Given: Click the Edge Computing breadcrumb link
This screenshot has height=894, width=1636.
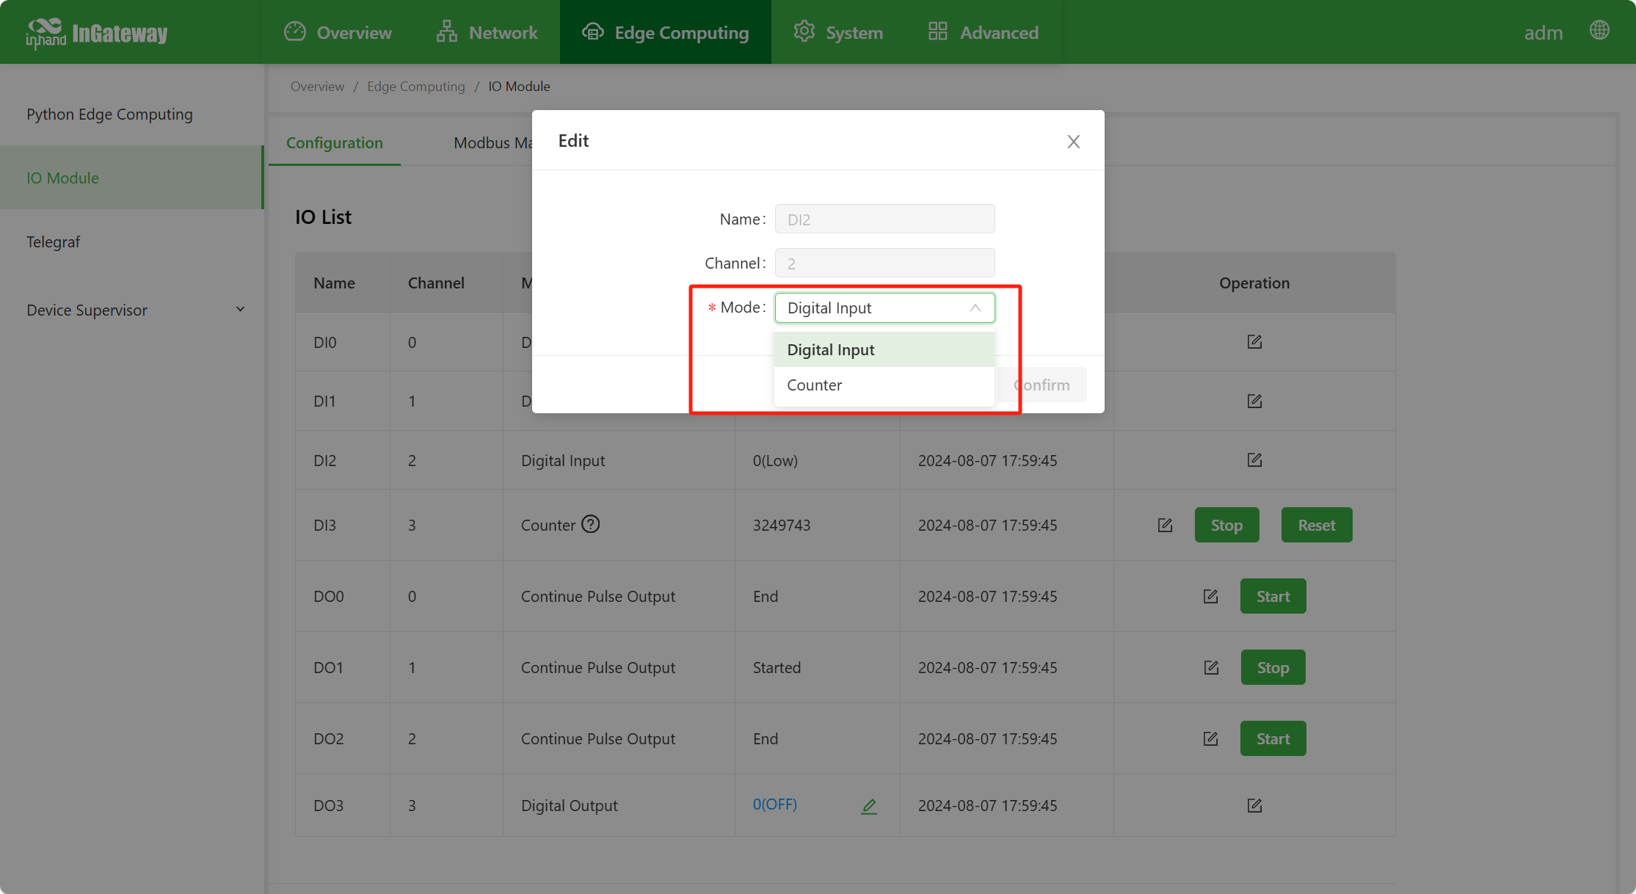Looking at the screenshot, I should pyautogui.click(x=415, y=87).
